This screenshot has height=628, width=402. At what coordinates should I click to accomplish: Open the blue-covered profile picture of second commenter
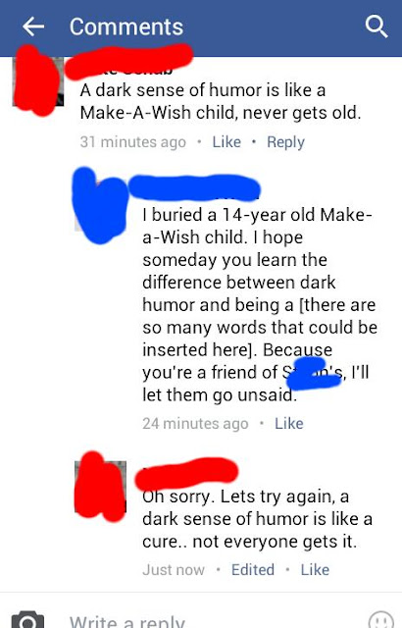(x=100, y=205)
